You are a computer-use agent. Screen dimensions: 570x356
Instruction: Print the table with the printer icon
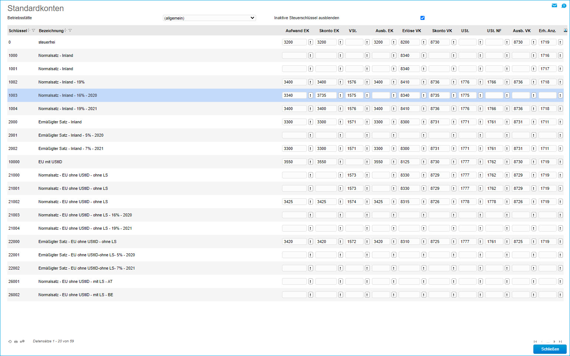(16, 342)
